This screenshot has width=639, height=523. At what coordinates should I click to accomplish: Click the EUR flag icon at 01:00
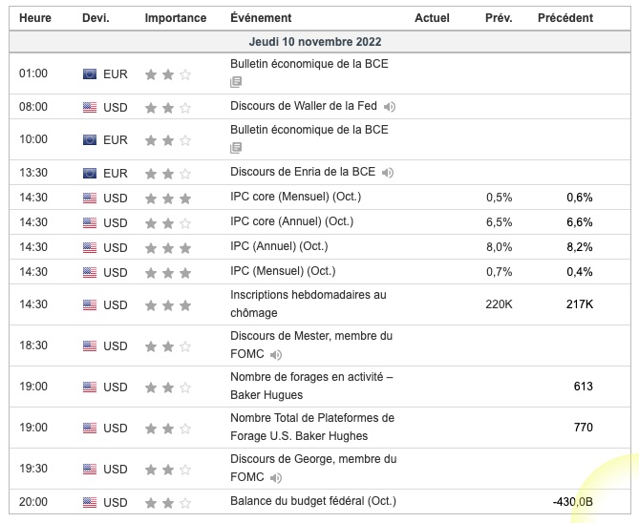(x=90, y=73)
